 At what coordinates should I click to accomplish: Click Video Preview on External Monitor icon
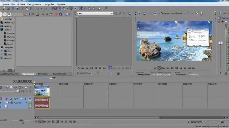click(145, 14)
